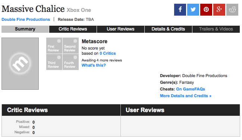The width and height of the screenshot is (242, 140).
Task: Share on Twitter via the bird icon
Action: click(193, 10)
